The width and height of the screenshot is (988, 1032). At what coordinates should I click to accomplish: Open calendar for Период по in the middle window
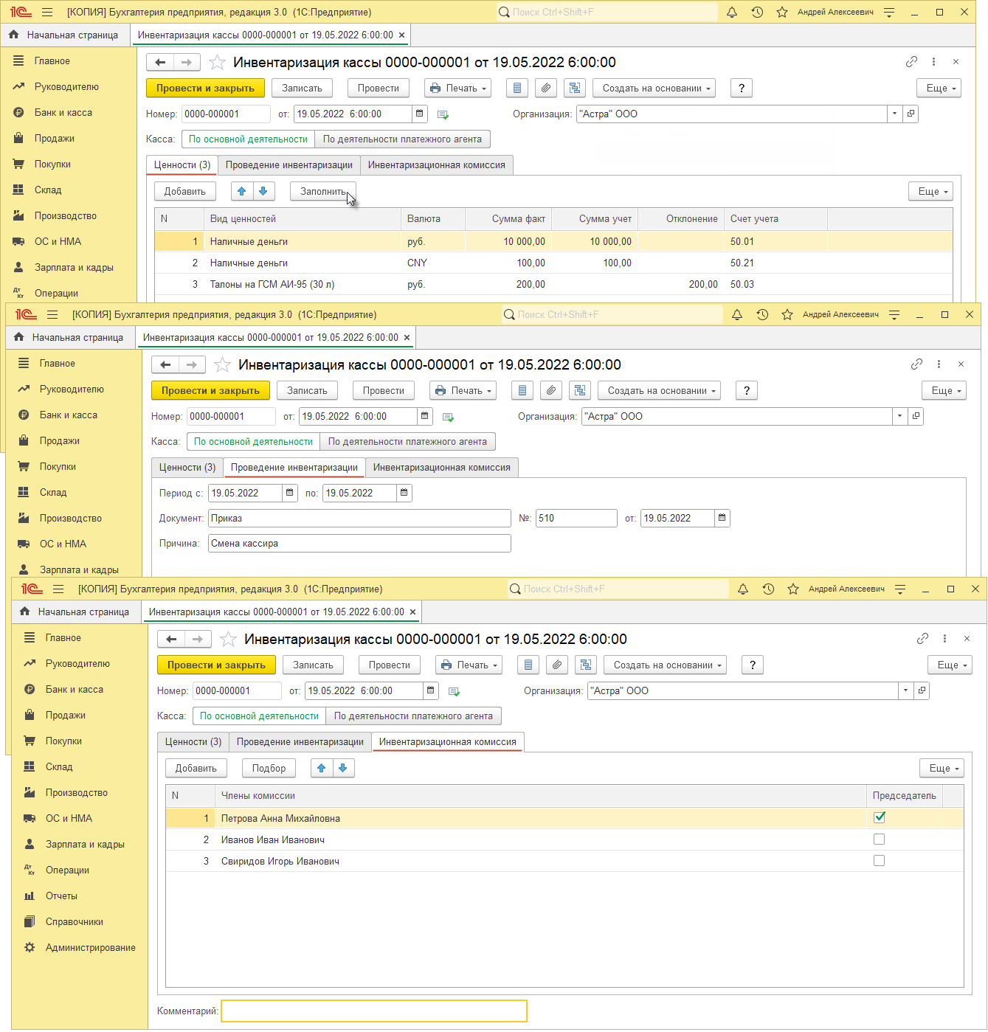coord(404,493)
